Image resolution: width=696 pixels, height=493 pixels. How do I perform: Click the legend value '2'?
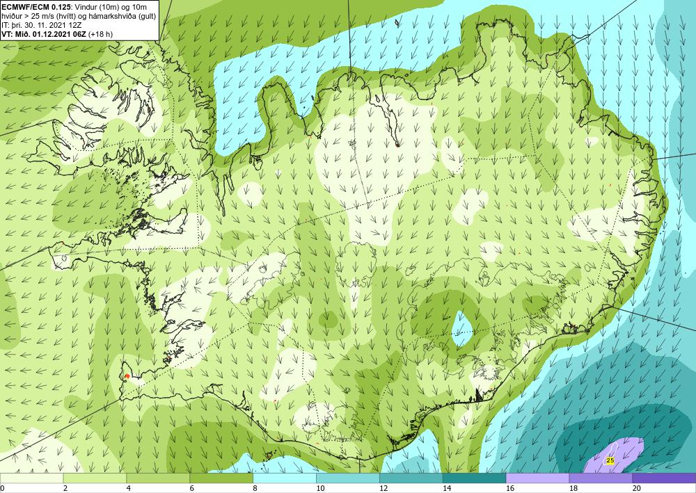click(65, 488)
